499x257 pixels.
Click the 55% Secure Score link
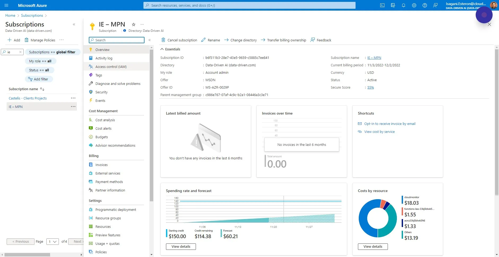[x=371, y=88]
